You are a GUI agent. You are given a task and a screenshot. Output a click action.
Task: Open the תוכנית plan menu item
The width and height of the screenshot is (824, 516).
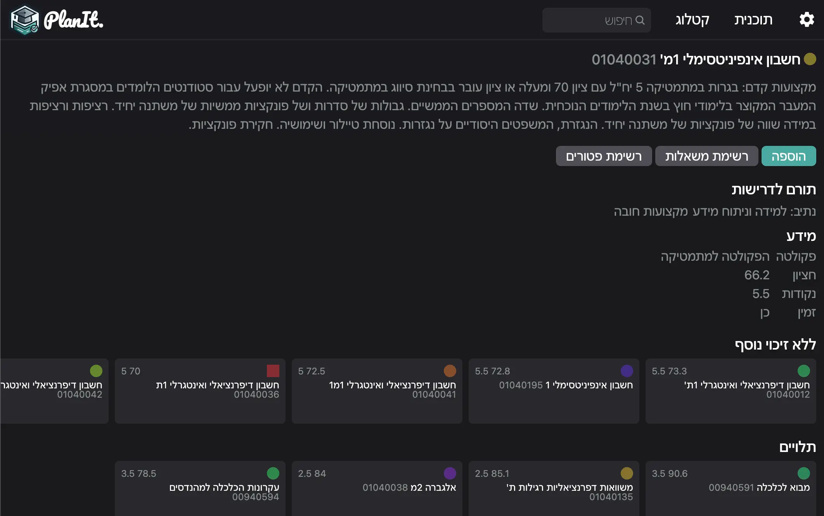click(x=753, y=20)
